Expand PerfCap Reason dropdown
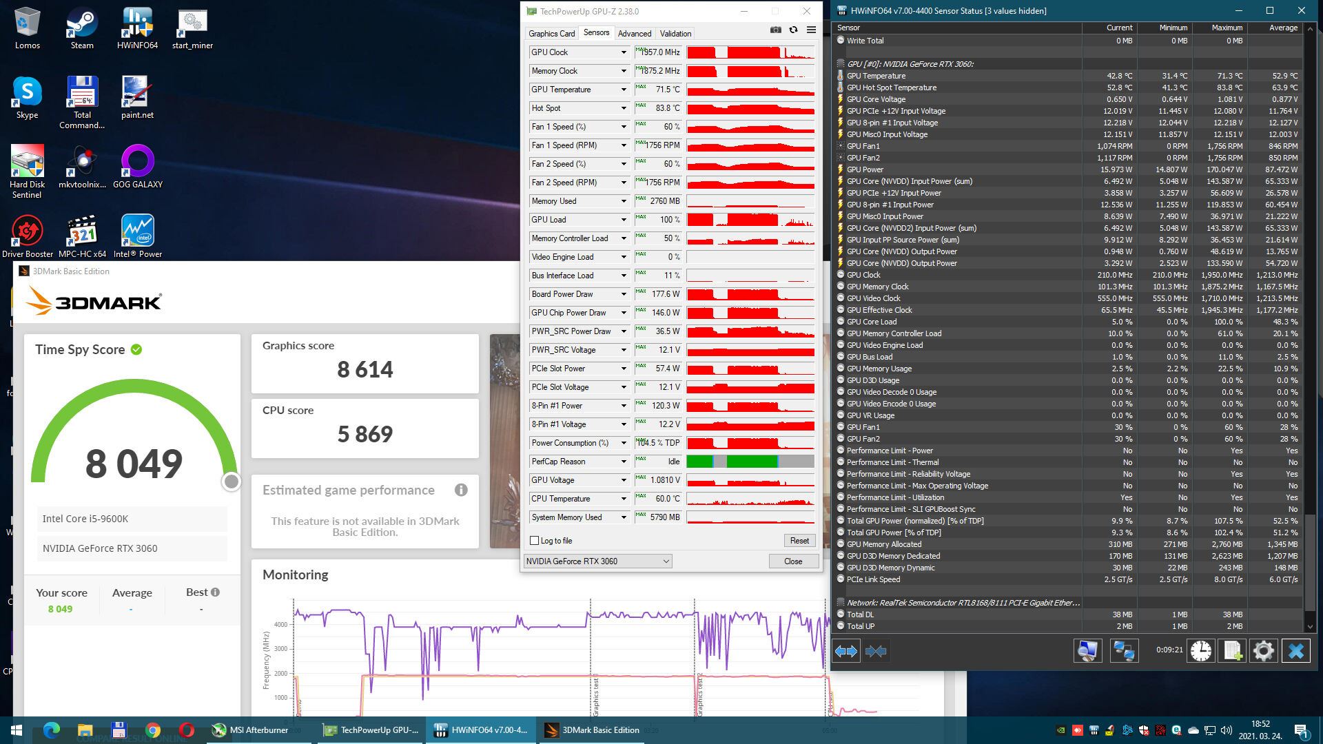The image size is (1323, 744). [624, 462]
